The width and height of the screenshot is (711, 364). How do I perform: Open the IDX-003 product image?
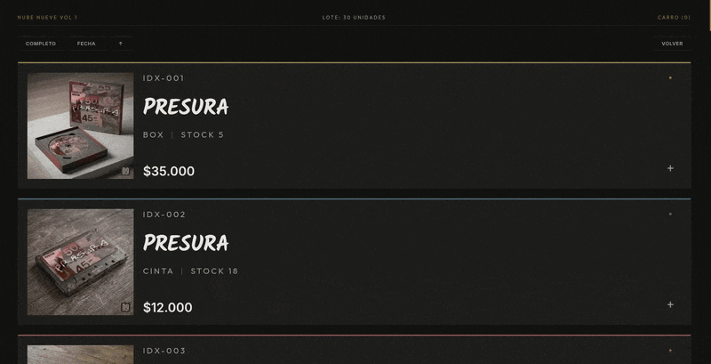click(x=80, y=354)
